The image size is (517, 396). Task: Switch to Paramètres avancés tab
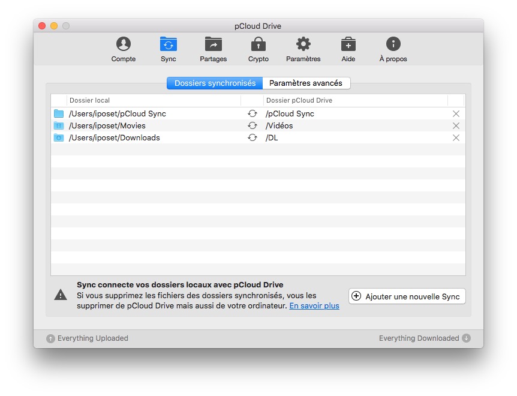click(306, 83)
